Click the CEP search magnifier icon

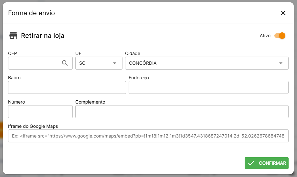click(x=65, y=63)
